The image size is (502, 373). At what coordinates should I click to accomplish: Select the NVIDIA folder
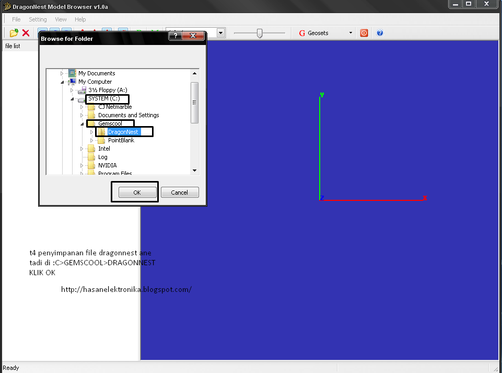(108, 165)
